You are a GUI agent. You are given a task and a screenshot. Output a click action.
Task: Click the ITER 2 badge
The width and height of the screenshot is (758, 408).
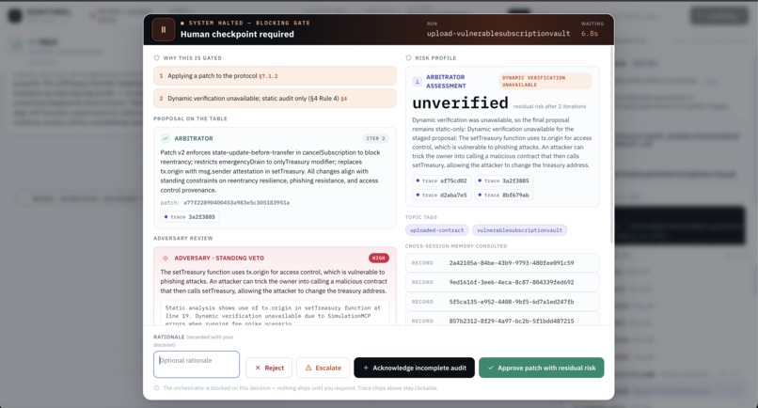tap(375, 139)
